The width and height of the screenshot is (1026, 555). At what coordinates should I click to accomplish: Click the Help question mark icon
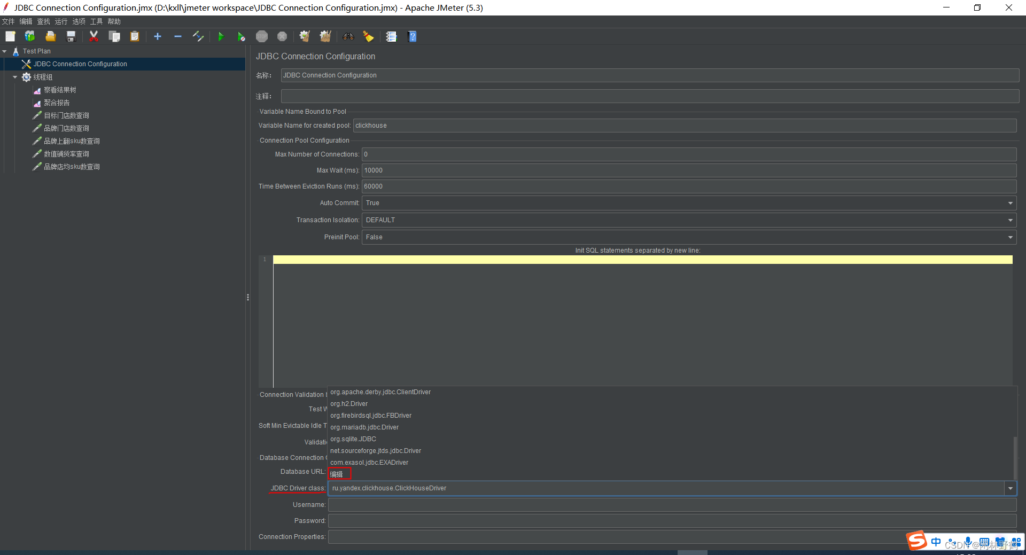[x=412, y=36]
